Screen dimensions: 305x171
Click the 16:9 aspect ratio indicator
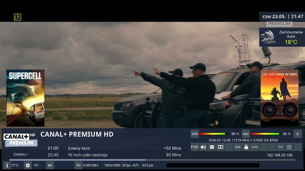click(x=237, y=147)
